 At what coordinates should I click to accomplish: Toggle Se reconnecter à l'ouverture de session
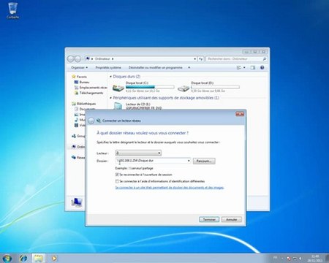coord(117,175)
